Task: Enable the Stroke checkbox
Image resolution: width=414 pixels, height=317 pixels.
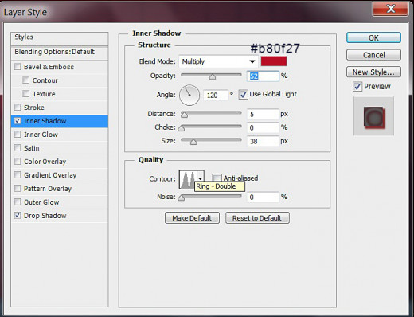Action: 18,107
